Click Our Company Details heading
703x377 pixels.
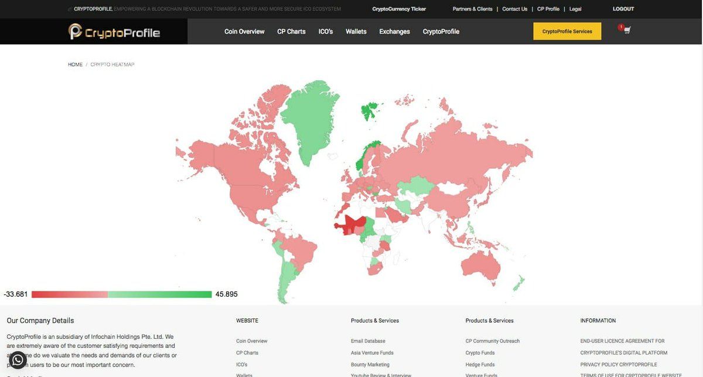click(40, 321)
